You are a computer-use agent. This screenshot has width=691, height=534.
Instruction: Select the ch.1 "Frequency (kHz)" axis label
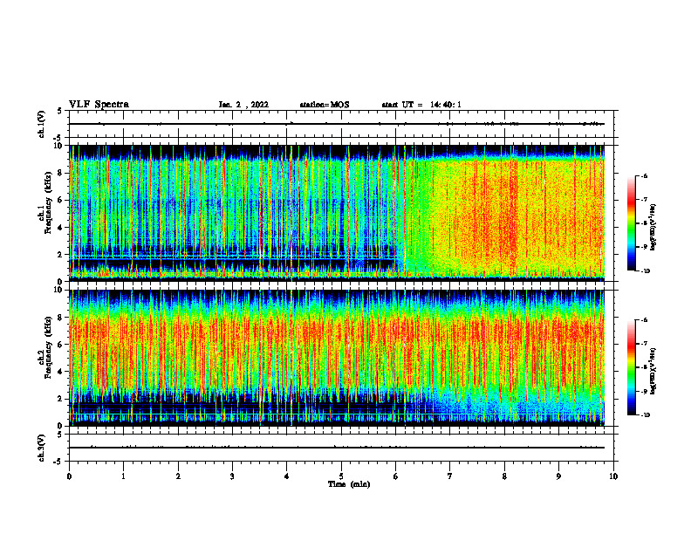coord(48,202)
